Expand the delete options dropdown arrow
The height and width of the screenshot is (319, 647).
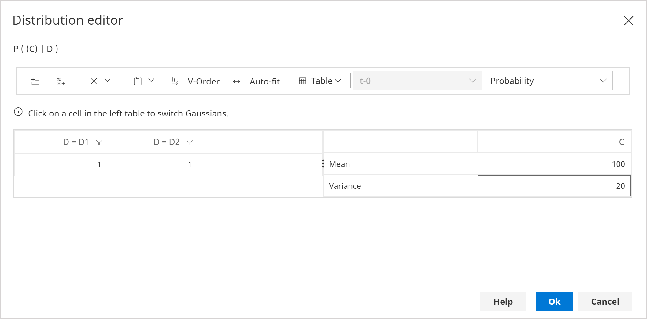coord(107,81)
